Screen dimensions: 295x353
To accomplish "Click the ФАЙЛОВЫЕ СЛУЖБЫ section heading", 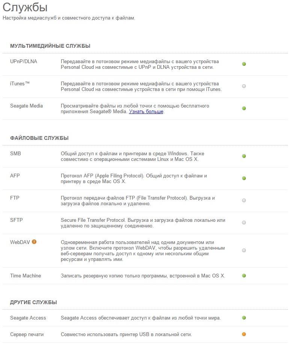I will coord(39,138).
